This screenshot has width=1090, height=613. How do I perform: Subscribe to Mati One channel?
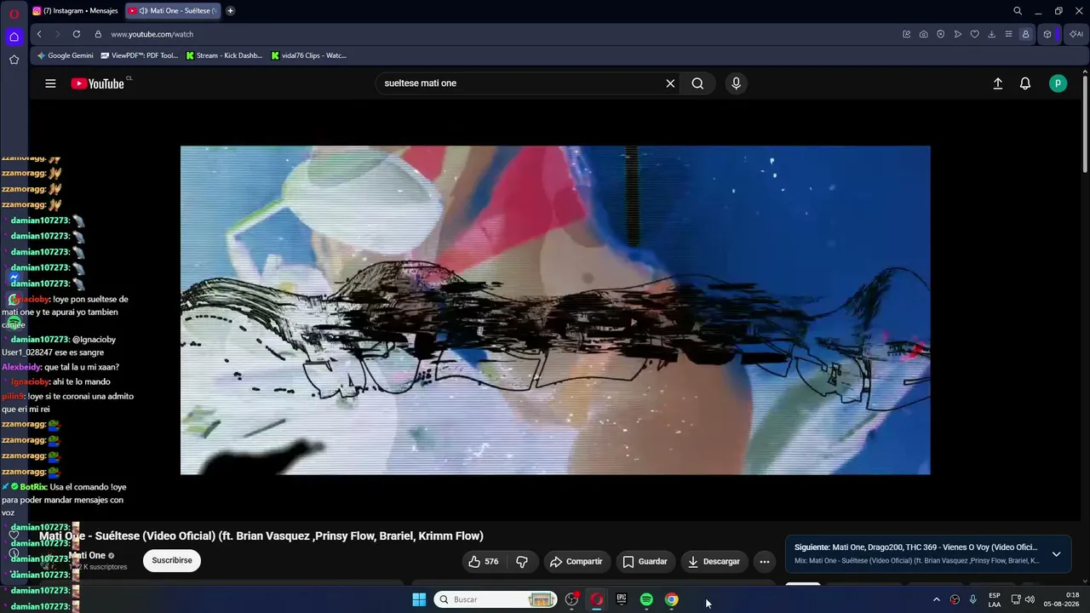(x=172, y=561)
